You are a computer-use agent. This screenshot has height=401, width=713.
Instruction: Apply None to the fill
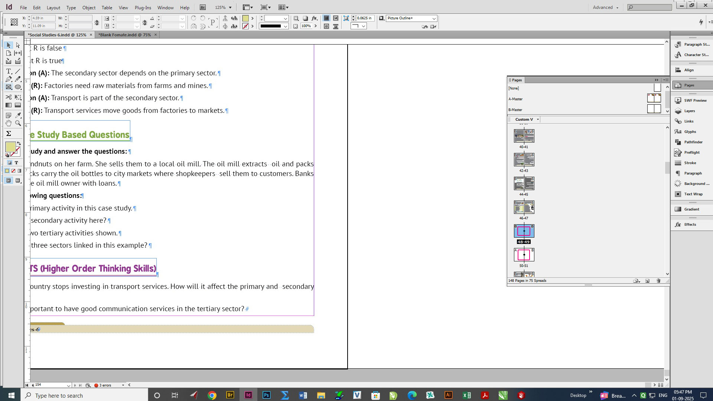coord(13,171)
